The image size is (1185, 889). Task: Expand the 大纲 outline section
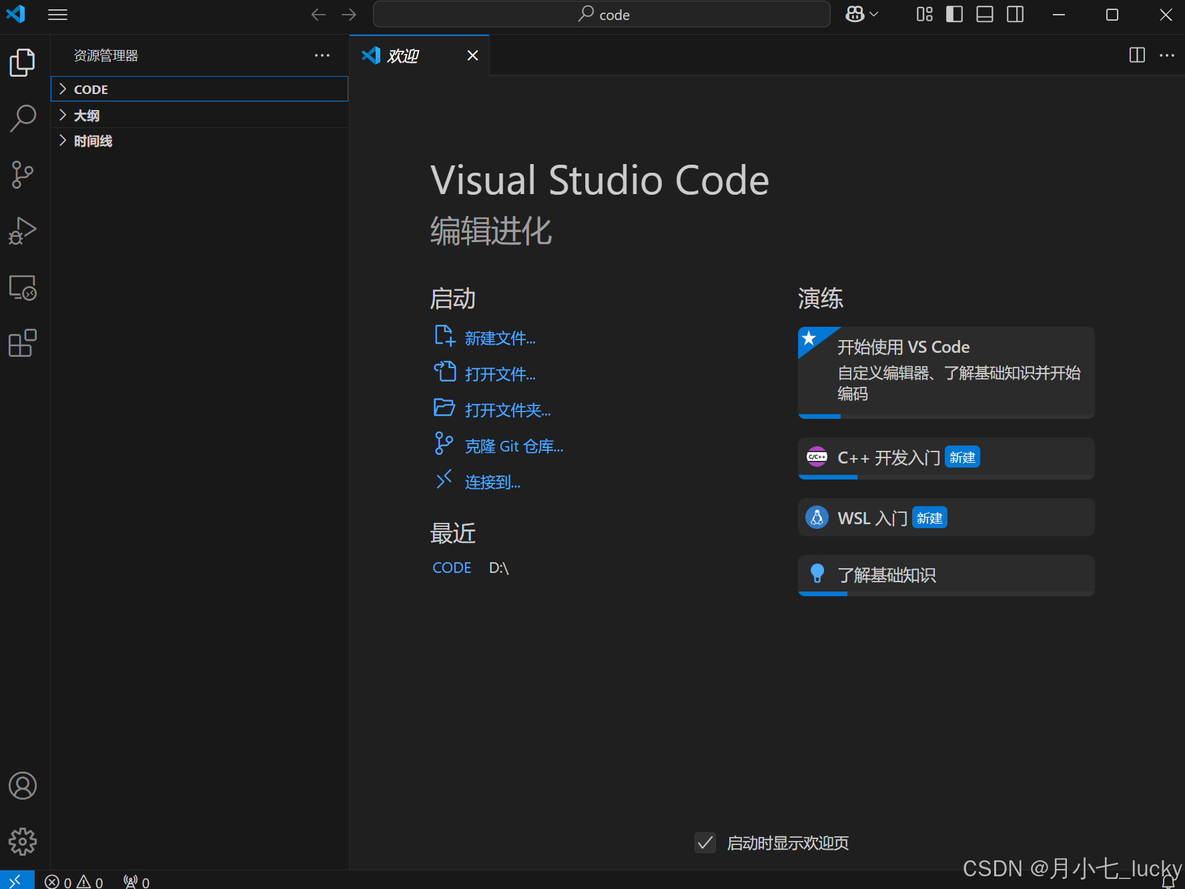200,115
